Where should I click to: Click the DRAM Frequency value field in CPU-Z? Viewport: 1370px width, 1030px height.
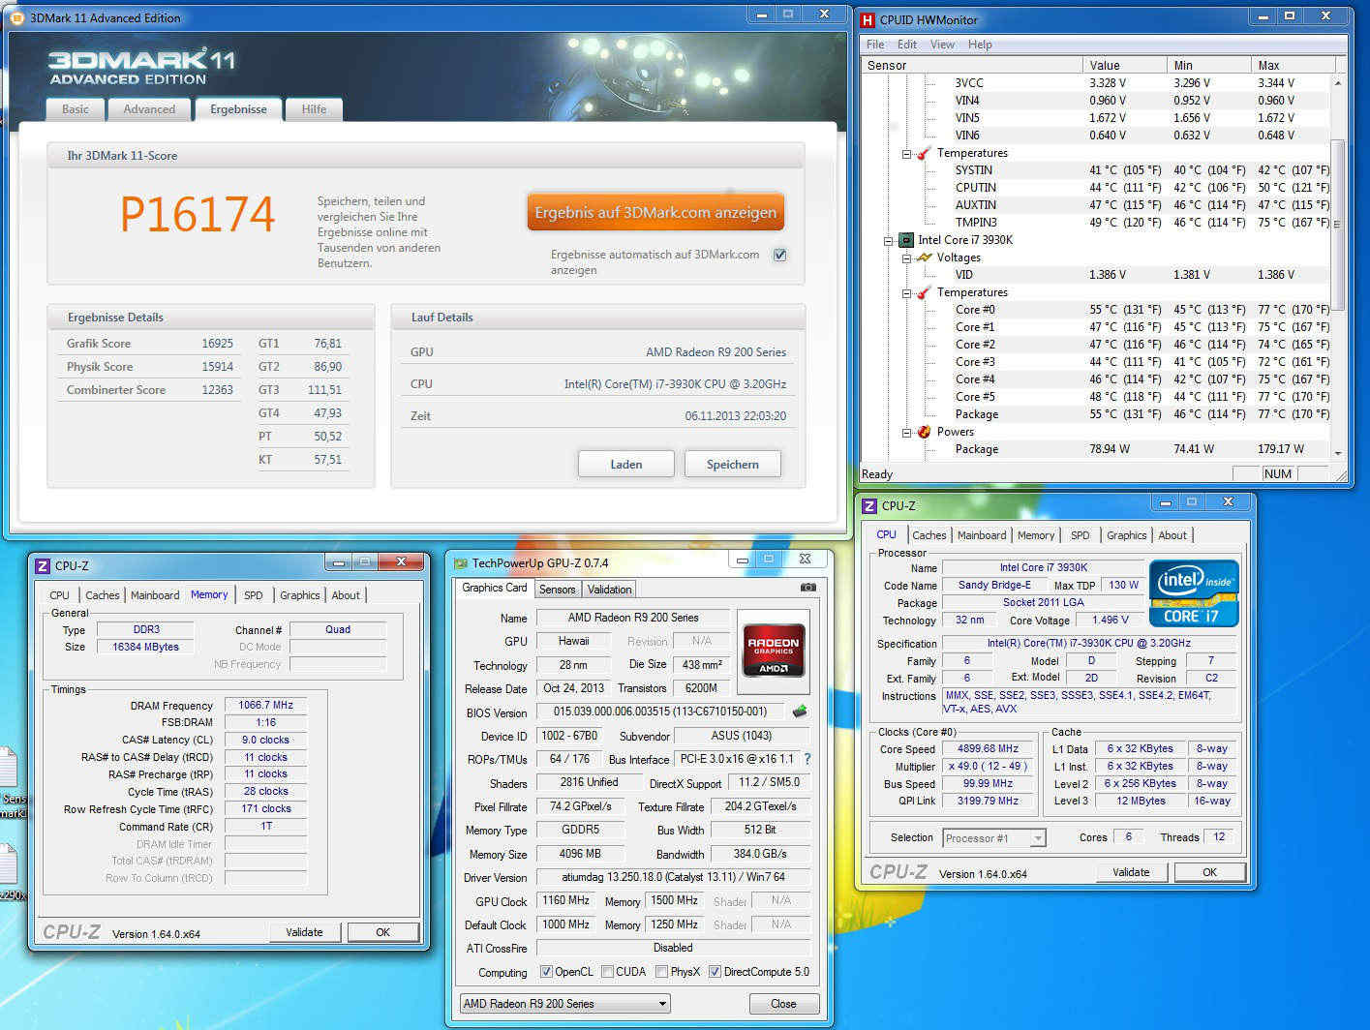265,705
